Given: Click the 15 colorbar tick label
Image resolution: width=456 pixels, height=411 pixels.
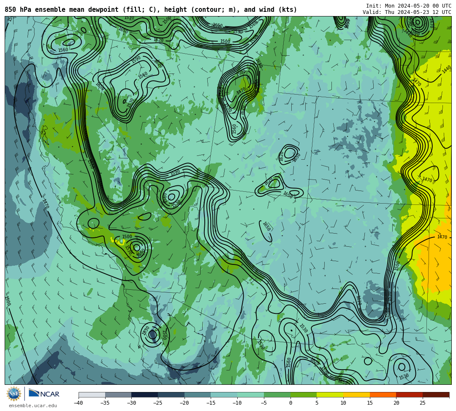Looking at the screenshot, I should (369, 403).
